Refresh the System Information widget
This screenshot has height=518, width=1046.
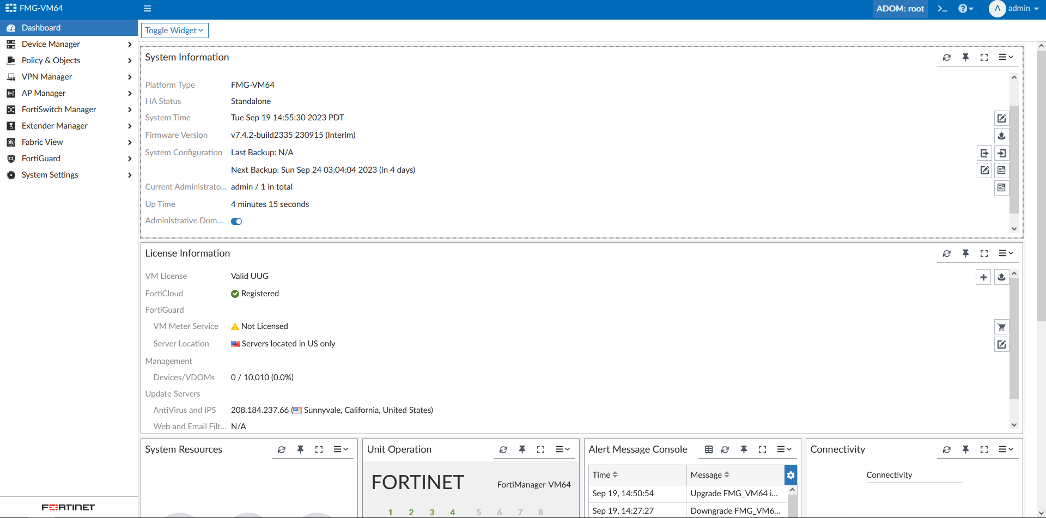click(x=947, y=57)
